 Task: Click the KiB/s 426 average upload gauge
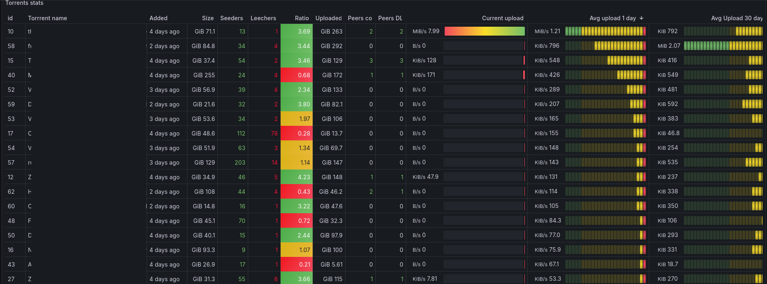click(x=605, y=75)
